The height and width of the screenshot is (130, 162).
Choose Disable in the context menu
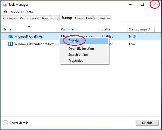(x=84, y=41)
